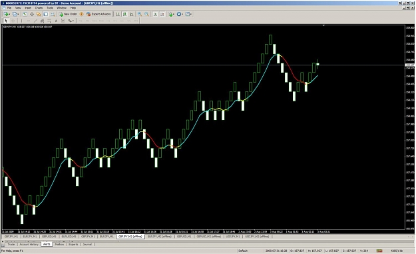Screen dimensions: 416x254
Task: Switch to the USDJPY,M2 (offline) chart tab
Action: (257, 236)
